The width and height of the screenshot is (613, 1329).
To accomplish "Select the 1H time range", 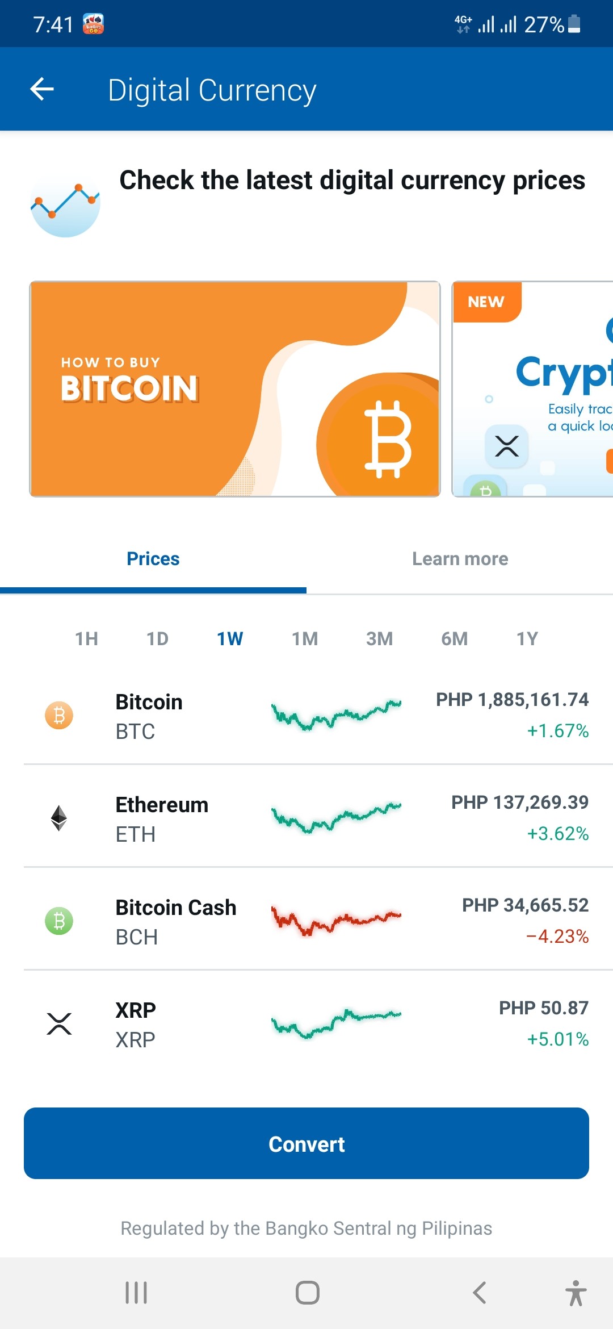I will (87, 639).
